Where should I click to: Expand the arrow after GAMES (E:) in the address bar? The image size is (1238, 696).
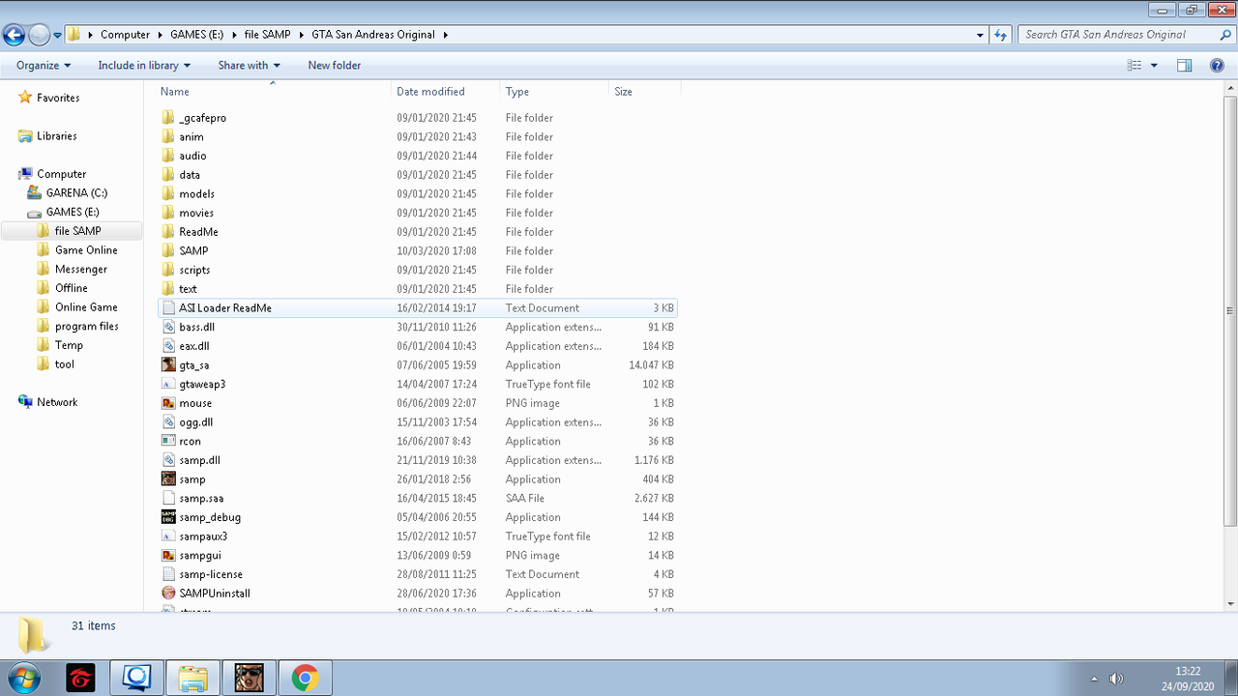234,35
